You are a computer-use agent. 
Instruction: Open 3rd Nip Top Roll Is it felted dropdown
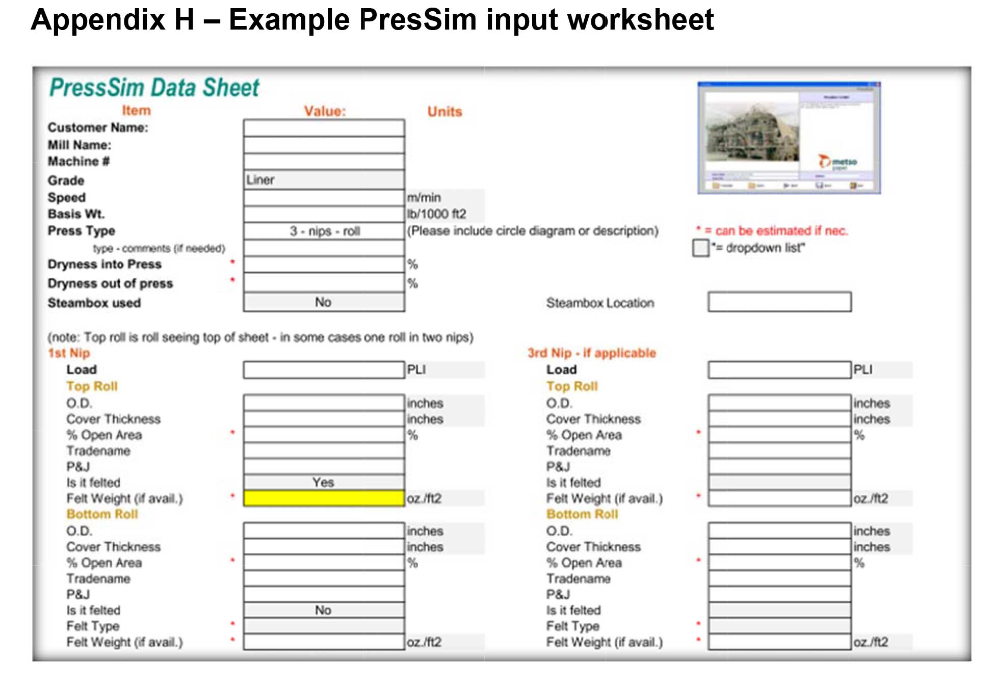click(779, 482)
